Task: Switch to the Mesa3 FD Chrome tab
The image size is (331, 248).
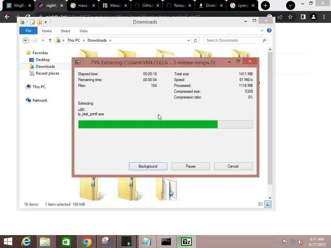Action: [x=115, y=5]
